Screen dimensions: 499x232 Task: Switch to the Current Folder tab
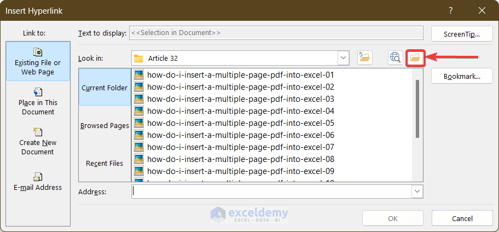pyautogui.click(x=105, y=88)
